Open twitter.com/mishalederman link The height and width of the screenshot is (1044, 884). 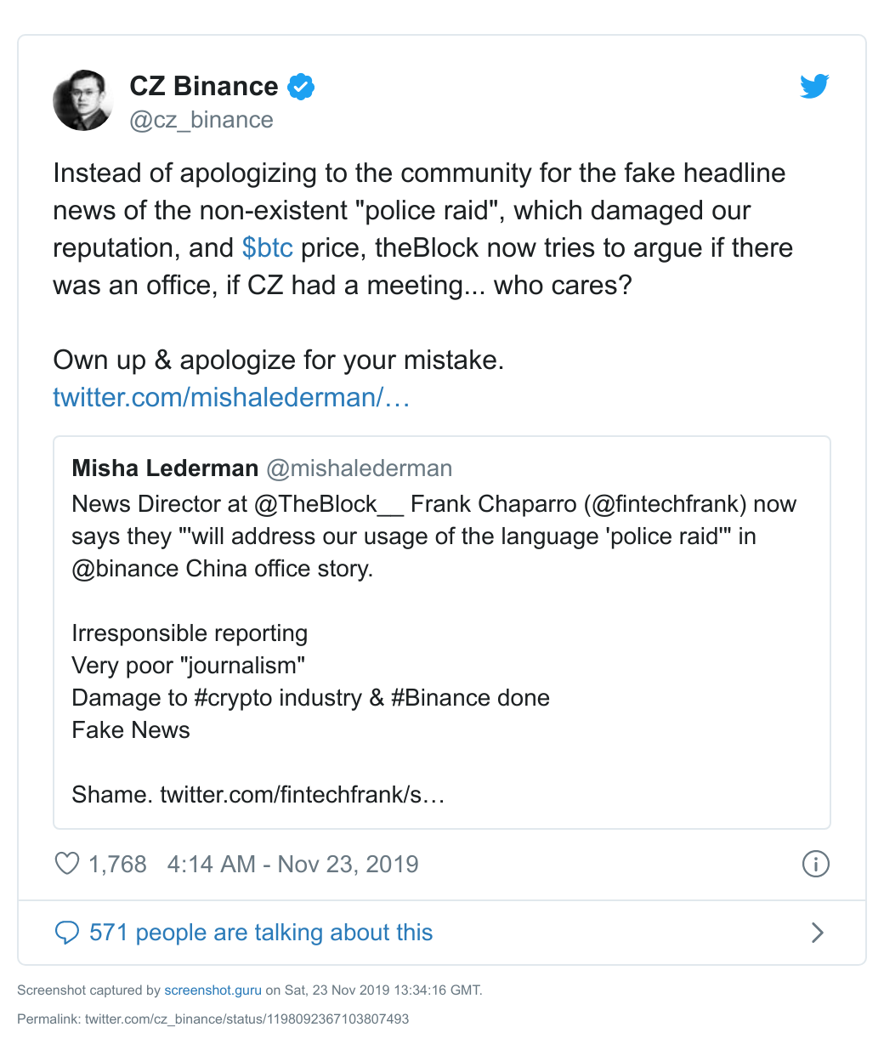coord(231,397)
